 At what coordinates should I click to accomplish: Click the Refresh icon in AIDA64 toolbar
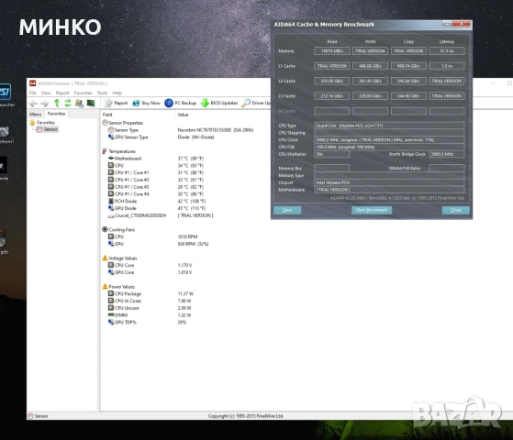coord(68,103)
